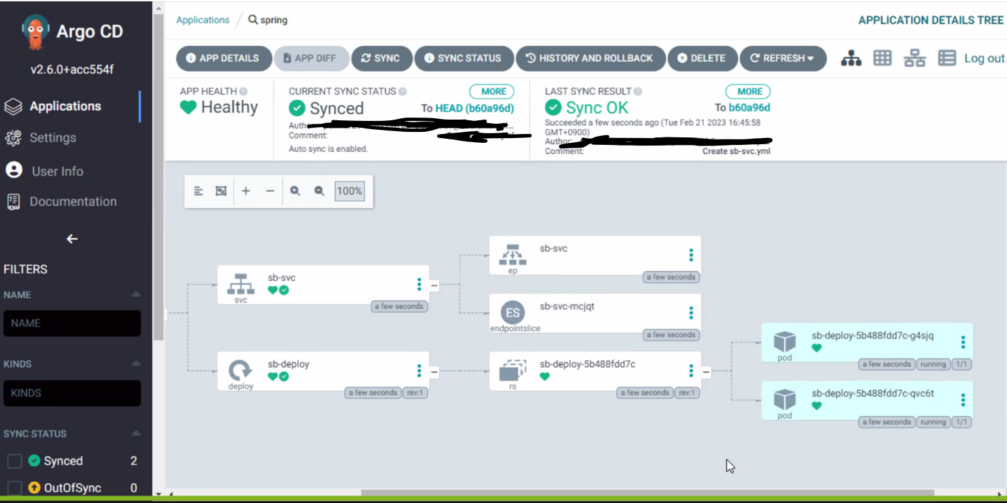
Task: Click the Argo CD octopus logo
Action: (36, 33)
